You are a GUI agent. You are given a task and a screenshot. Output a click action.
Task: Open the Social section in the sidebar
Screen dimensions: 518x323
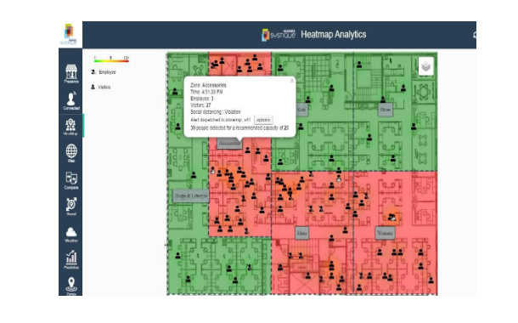click(71, 207)
